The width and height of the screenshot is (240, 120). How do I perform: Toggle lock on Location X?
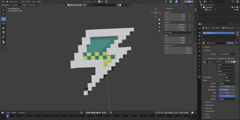pos(190,15)
